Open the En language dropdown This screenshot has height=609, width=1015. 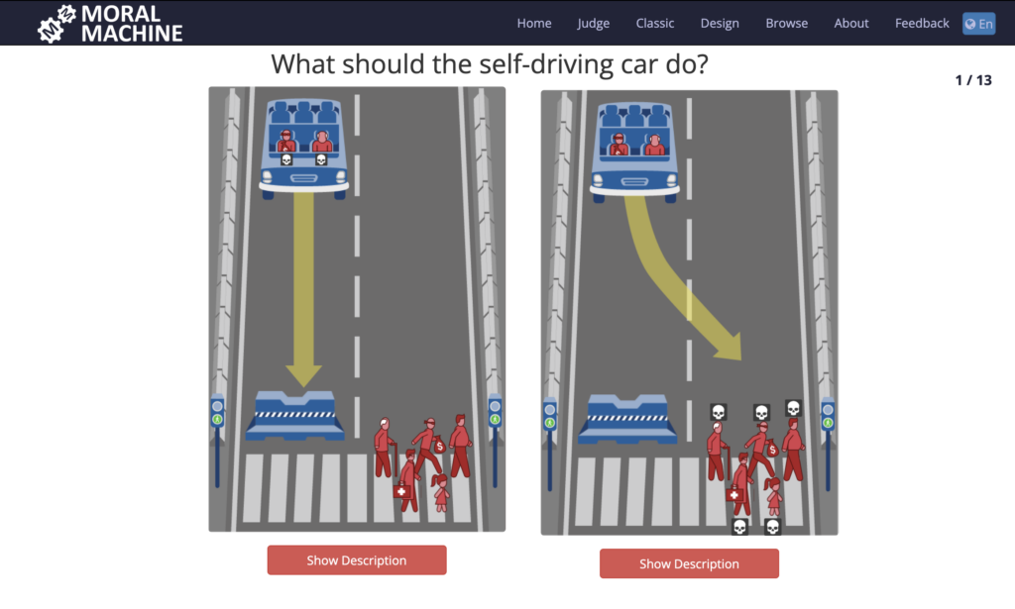978,24
